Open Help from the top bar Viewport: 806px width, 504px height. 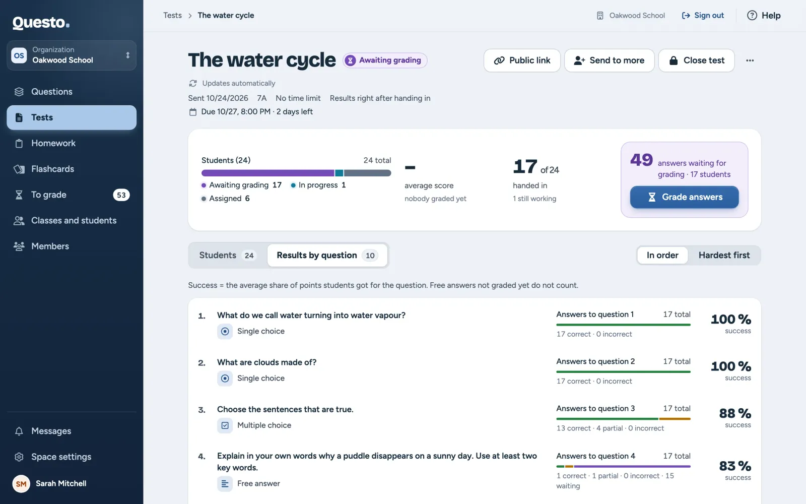(x=764, y=15)
